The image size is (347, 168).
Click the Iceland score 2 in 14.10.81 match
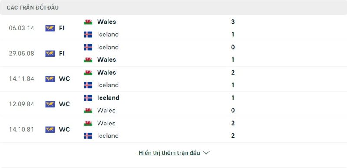coord(233,136)
